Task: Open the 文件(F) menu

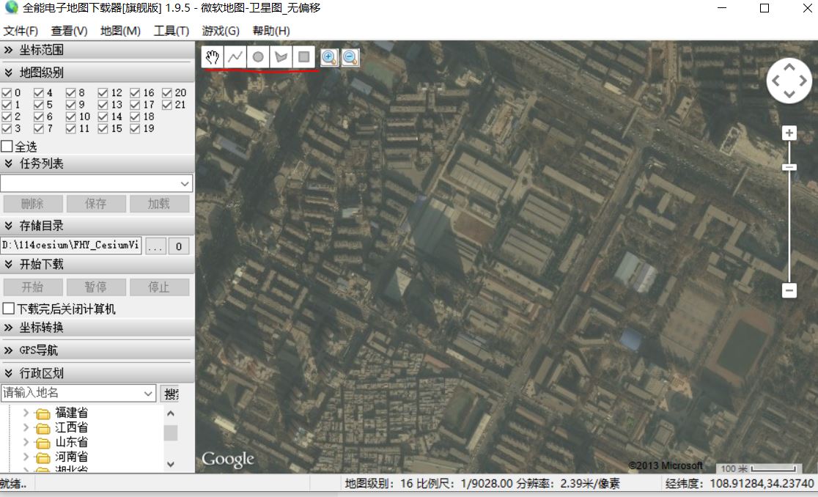Action: pos(21,31)
